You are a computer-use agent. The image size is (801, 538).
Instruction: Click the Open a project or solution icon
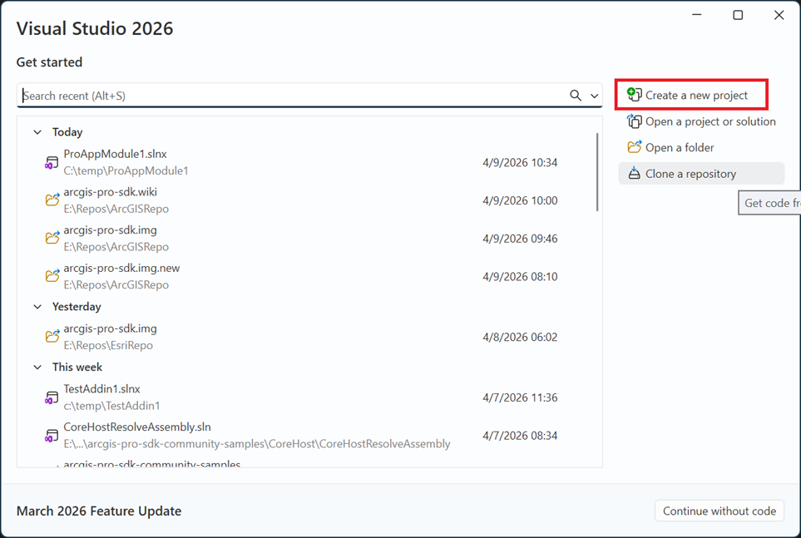tap(634, 121)
